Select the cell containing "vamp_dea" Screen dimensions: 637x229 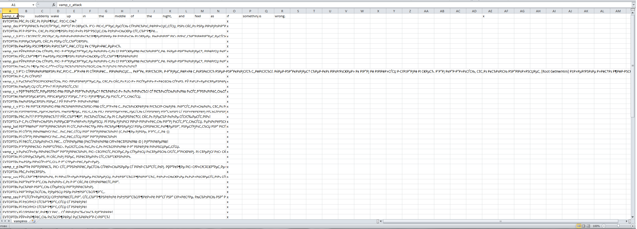(x=10, y=26)
